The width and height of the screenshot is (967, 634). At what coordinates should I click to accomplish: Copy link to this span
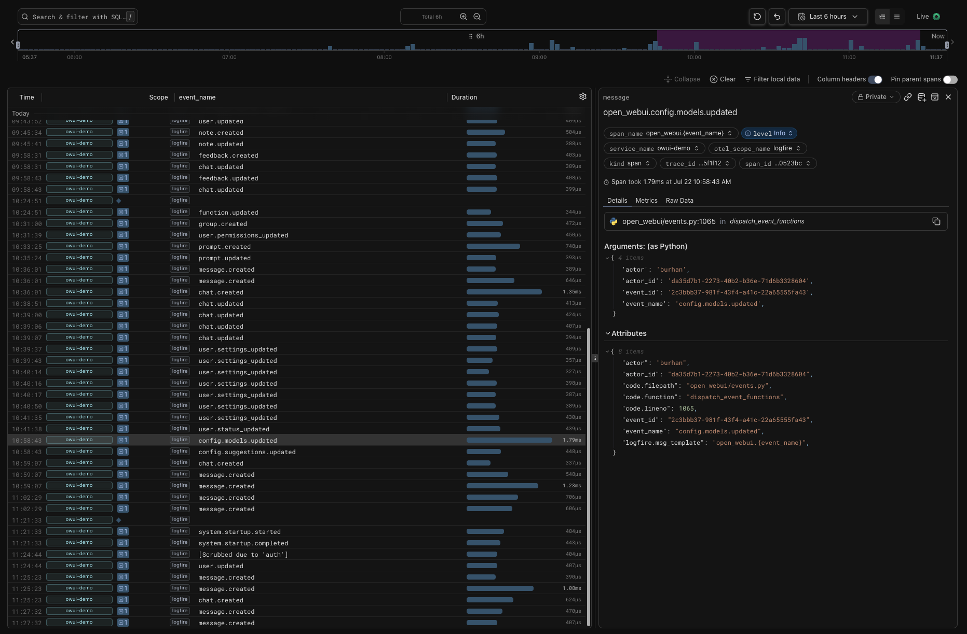(x=908, y=97)
